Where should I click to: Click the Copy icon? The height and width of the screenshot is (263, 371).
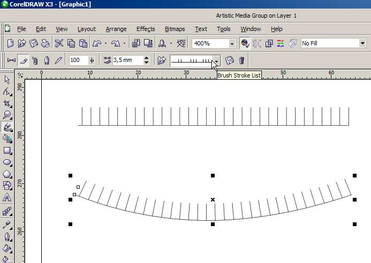71,43
